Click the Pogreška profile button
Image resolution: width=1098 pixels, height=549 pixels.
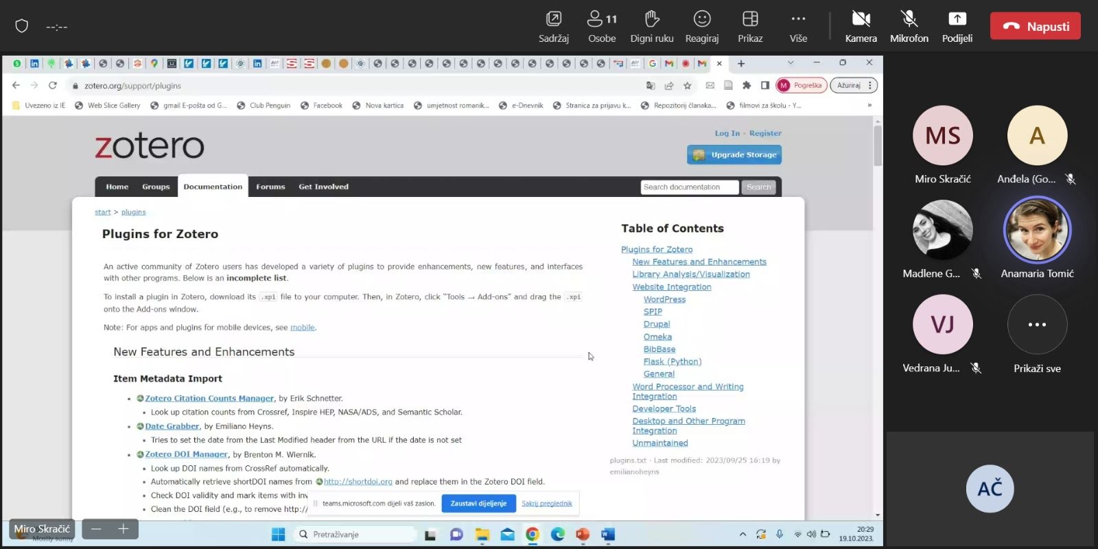(801, 86)
